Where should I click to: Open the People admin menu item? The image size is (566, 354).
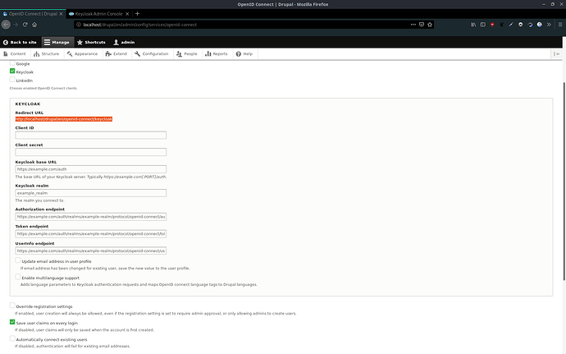click(187, 54)
